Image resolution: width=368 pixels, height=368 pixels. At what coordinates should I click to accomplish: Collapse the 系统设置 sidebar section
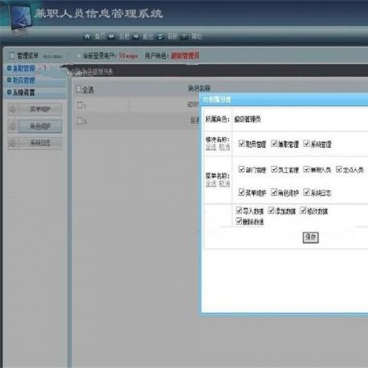pyautogui.click(x=21, y=93)
